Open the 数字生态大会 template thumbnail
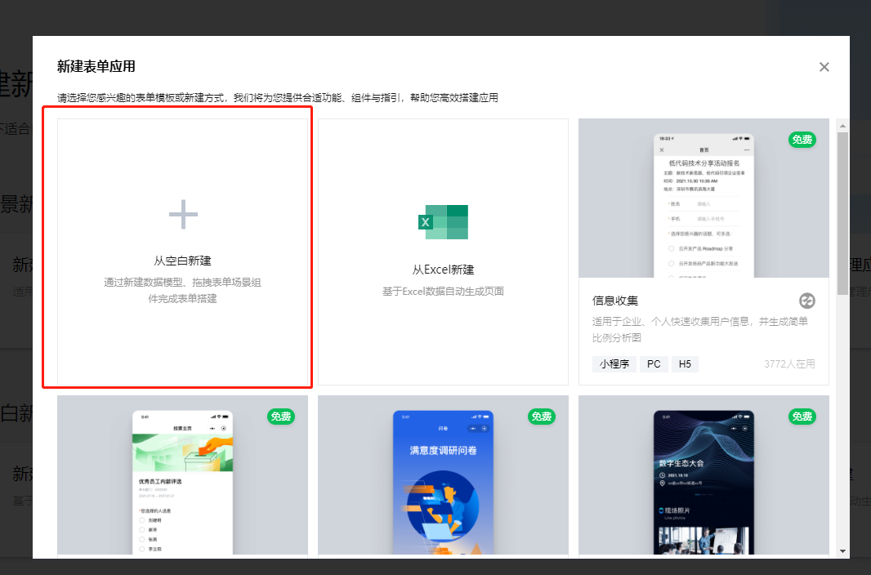The width and height of the screenshot is (871, 575). (x=703, y=475)
